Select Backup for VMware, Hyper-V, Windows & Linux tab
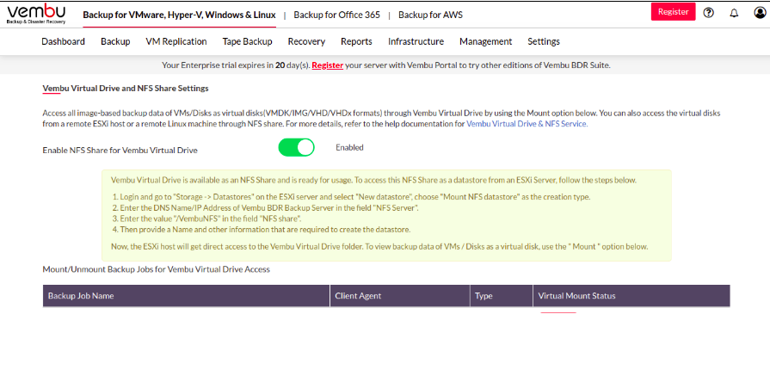The height and width of the screenshot is (382, 770). tap(179, 15)
